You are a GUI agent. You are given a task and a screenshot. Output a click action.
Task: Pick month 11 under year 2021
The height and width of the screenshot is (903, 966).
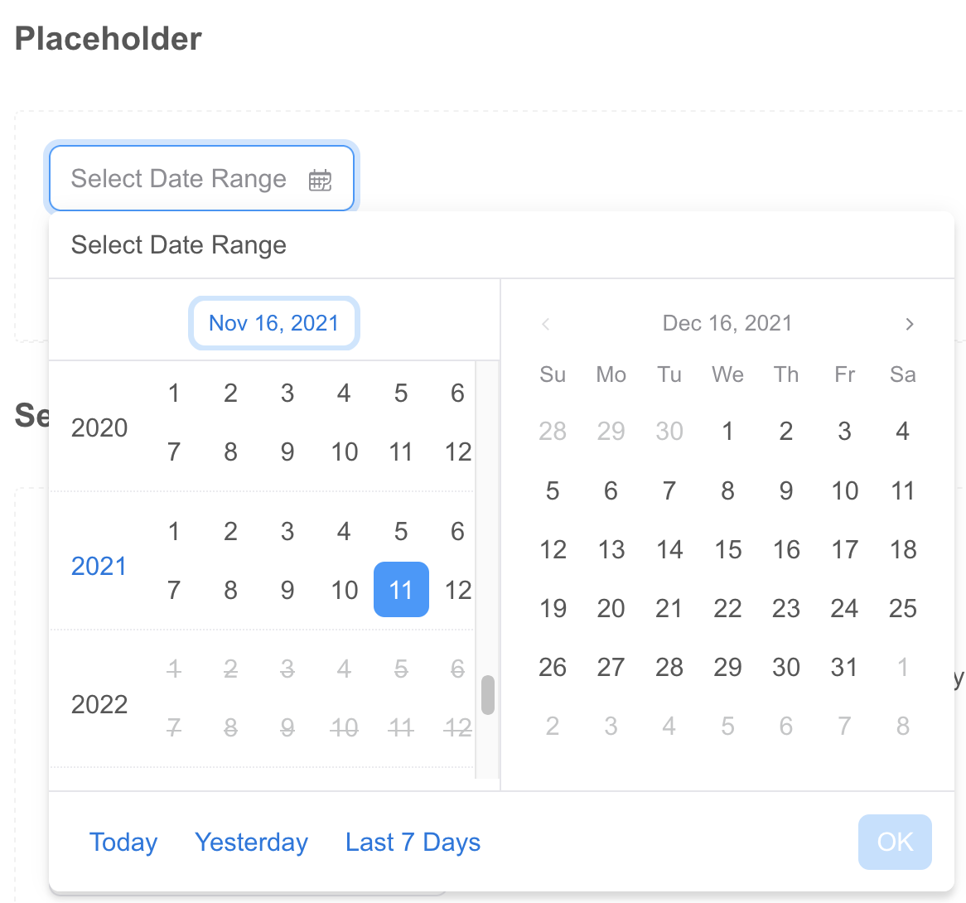click(x=401, y=590)
